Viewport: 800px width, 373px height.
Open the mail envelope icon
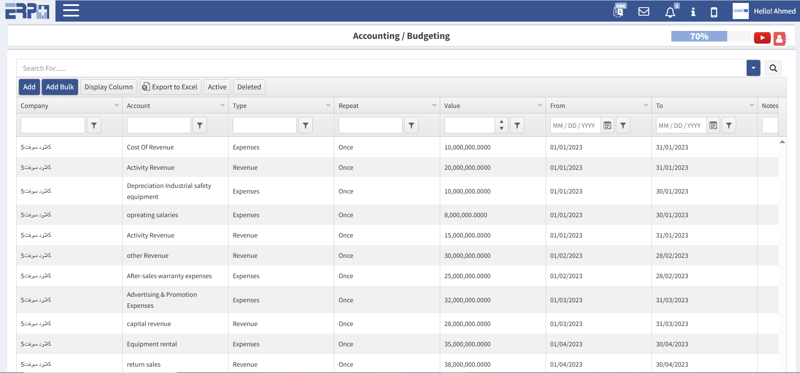click(644, 11)
